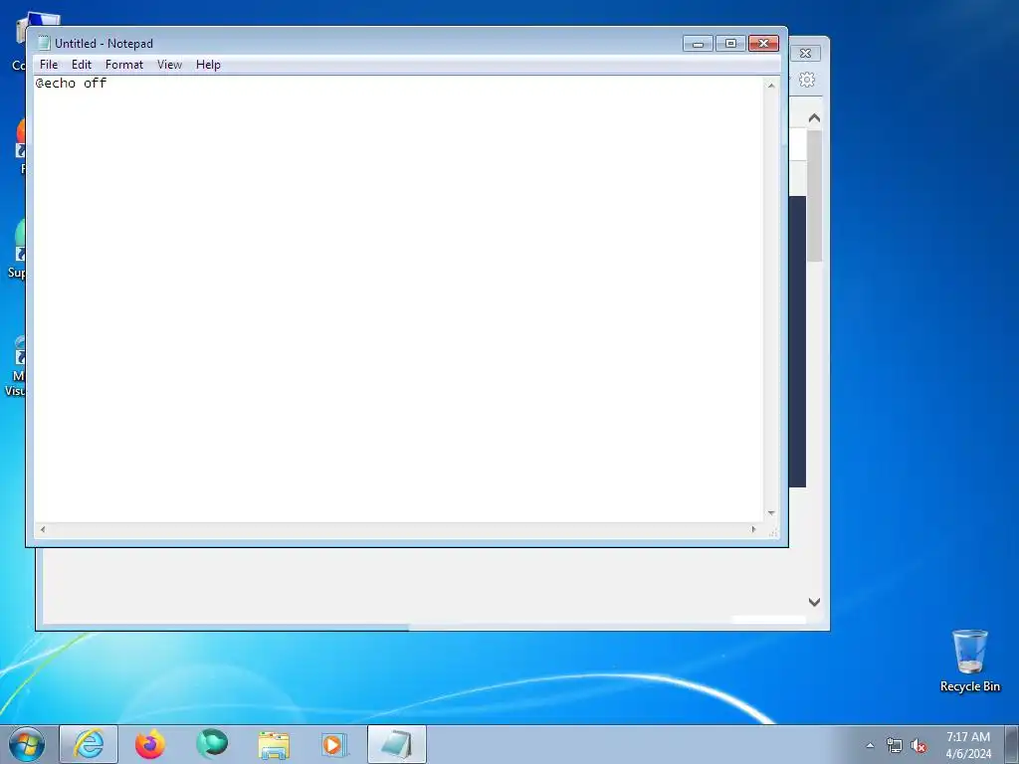
Task: Click the Notepad vertical scrollbar down arrow
Action: tap(771, 513)
